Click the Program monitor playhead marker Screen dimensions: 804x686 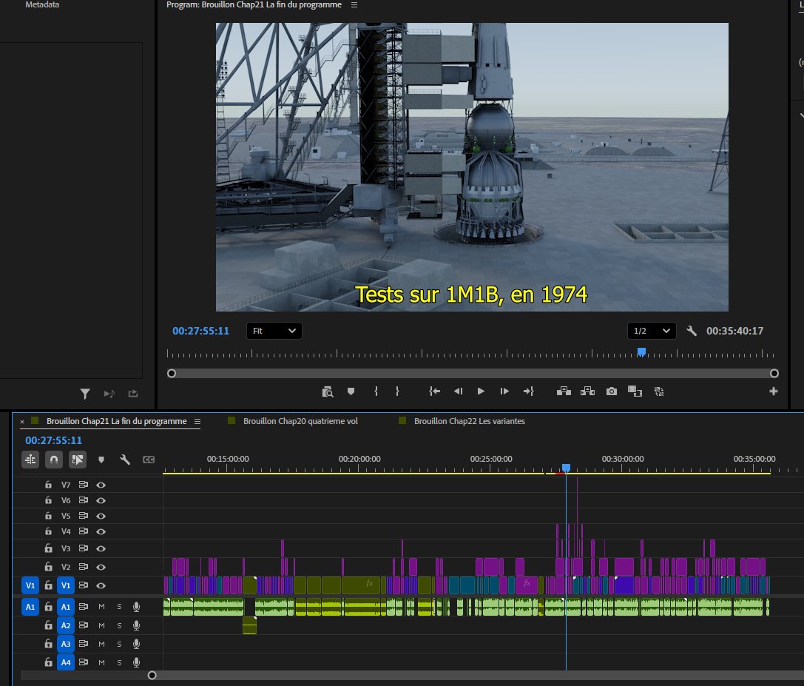click(641, 352)
